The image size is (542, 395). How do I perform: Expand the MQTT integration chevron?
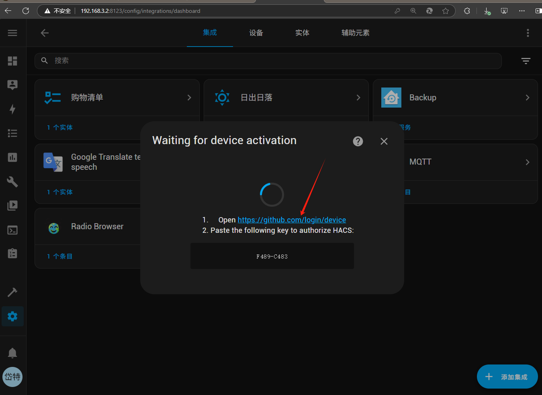[528, 162]
